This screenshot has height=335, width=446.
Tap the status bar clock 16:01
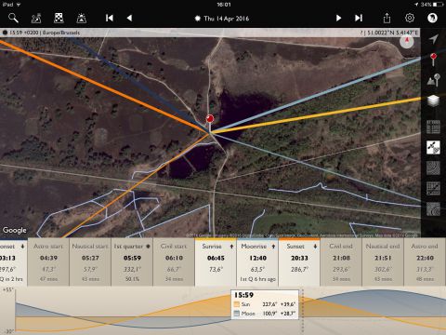(224, 5)
